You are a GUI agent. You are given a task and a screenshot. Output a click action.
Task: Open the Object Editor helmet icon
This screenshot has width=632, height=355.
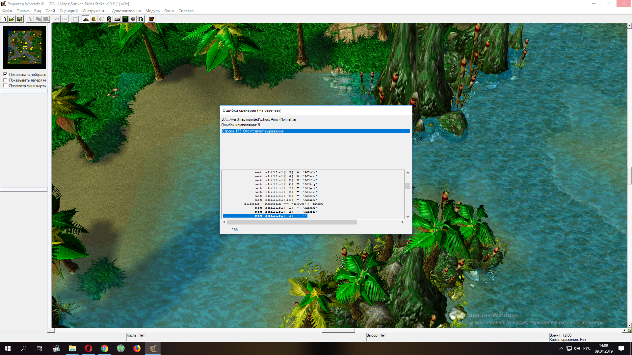coord(109,19)
